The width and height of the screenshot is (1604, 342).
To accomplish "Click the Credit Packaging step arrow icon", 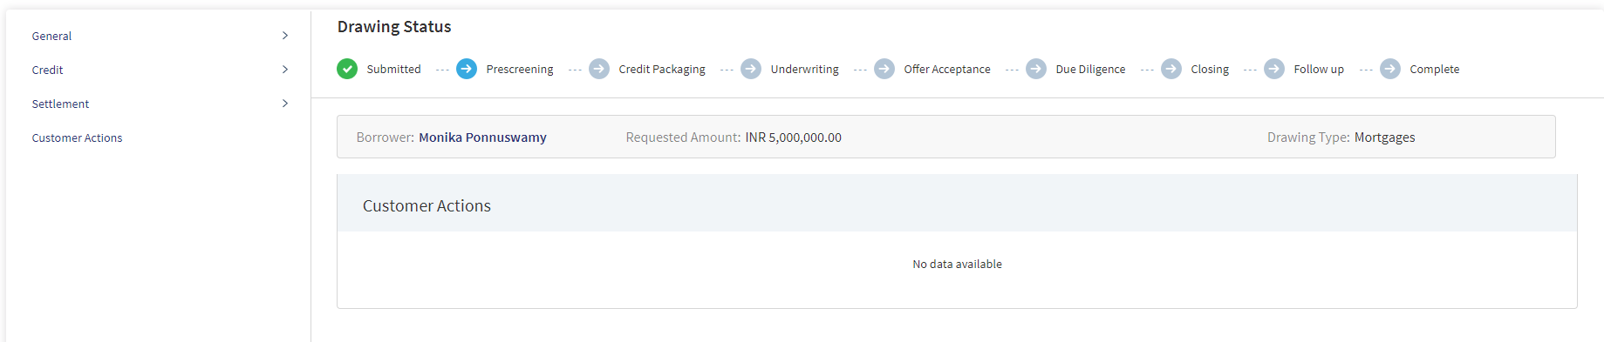I will point(599,69).
